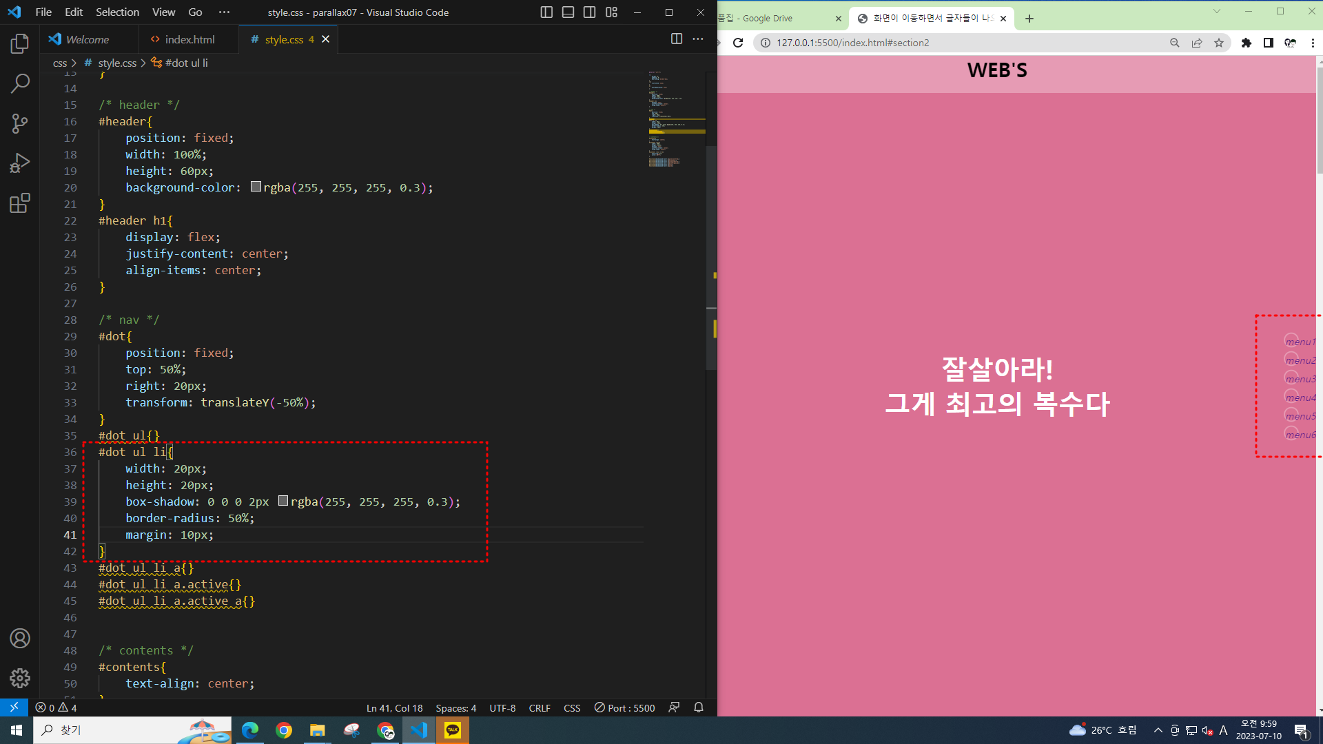Open the Extensions view
This screenshot has height=744, width=1323.
point(20,203)
